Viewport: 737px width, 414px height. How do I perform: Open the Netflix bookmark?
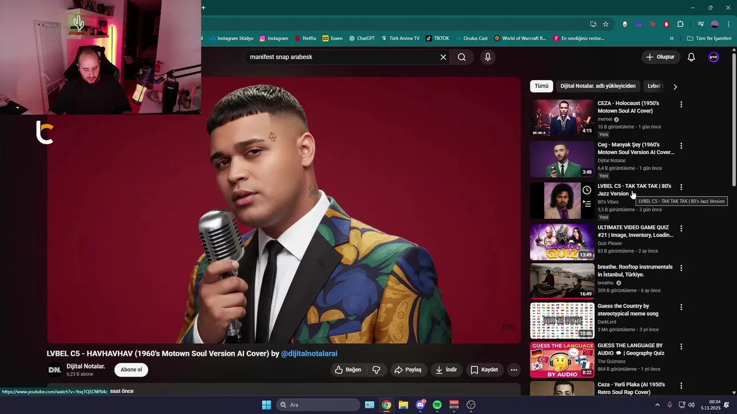coord(305,39)
